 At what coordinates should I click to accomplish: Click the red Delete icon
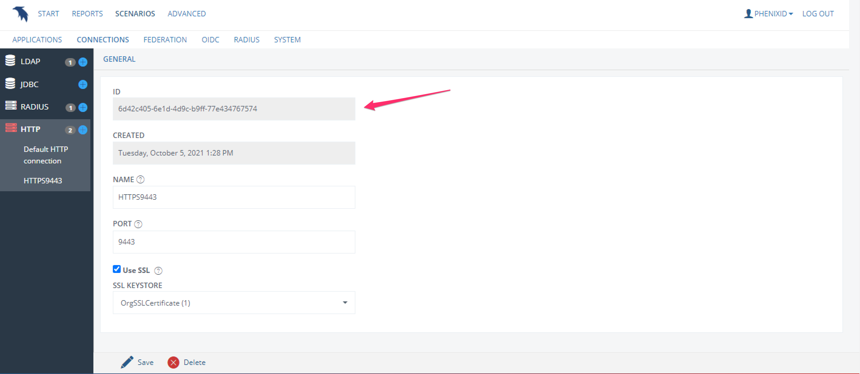[173, 362]
